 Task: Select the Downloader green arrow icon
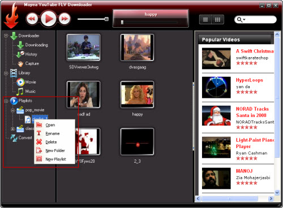tap(14, 36)
